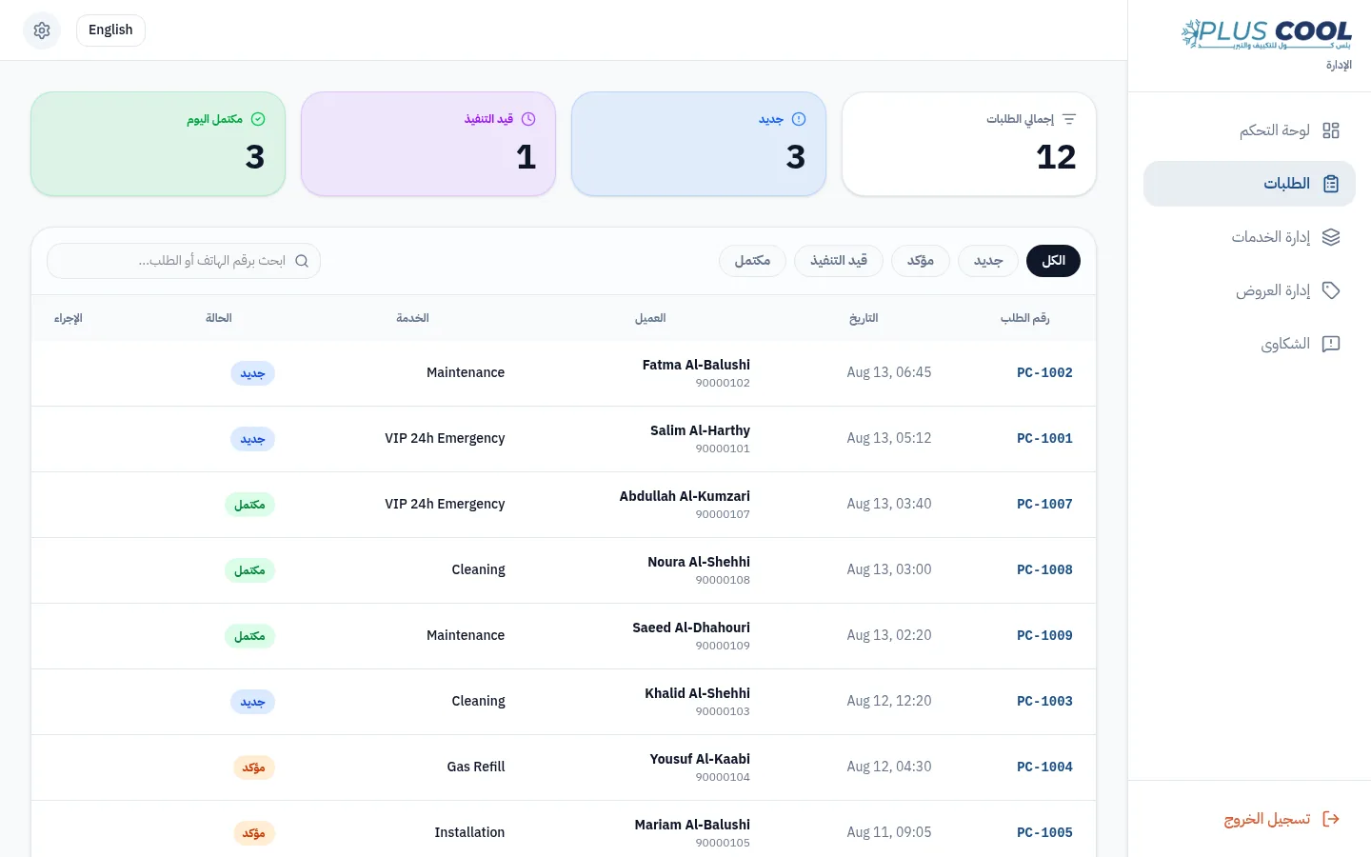The image size is (1371, 857).
Task: Click the قيد التنفيذ summary card
Action: point(428,144)
